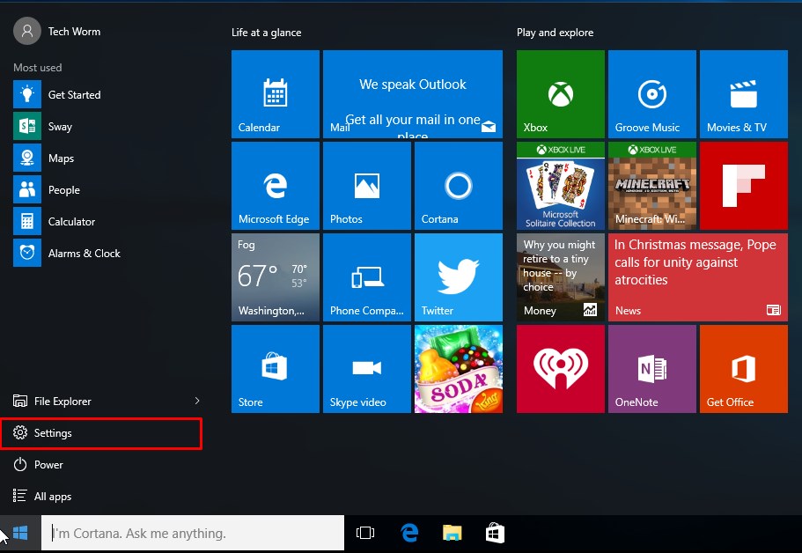Image resolution: width=802 pixels, height=553 pixels.
Task: Open the Pope Christmas message news tile
Action: pyautogui.click(x=697, y=276)
